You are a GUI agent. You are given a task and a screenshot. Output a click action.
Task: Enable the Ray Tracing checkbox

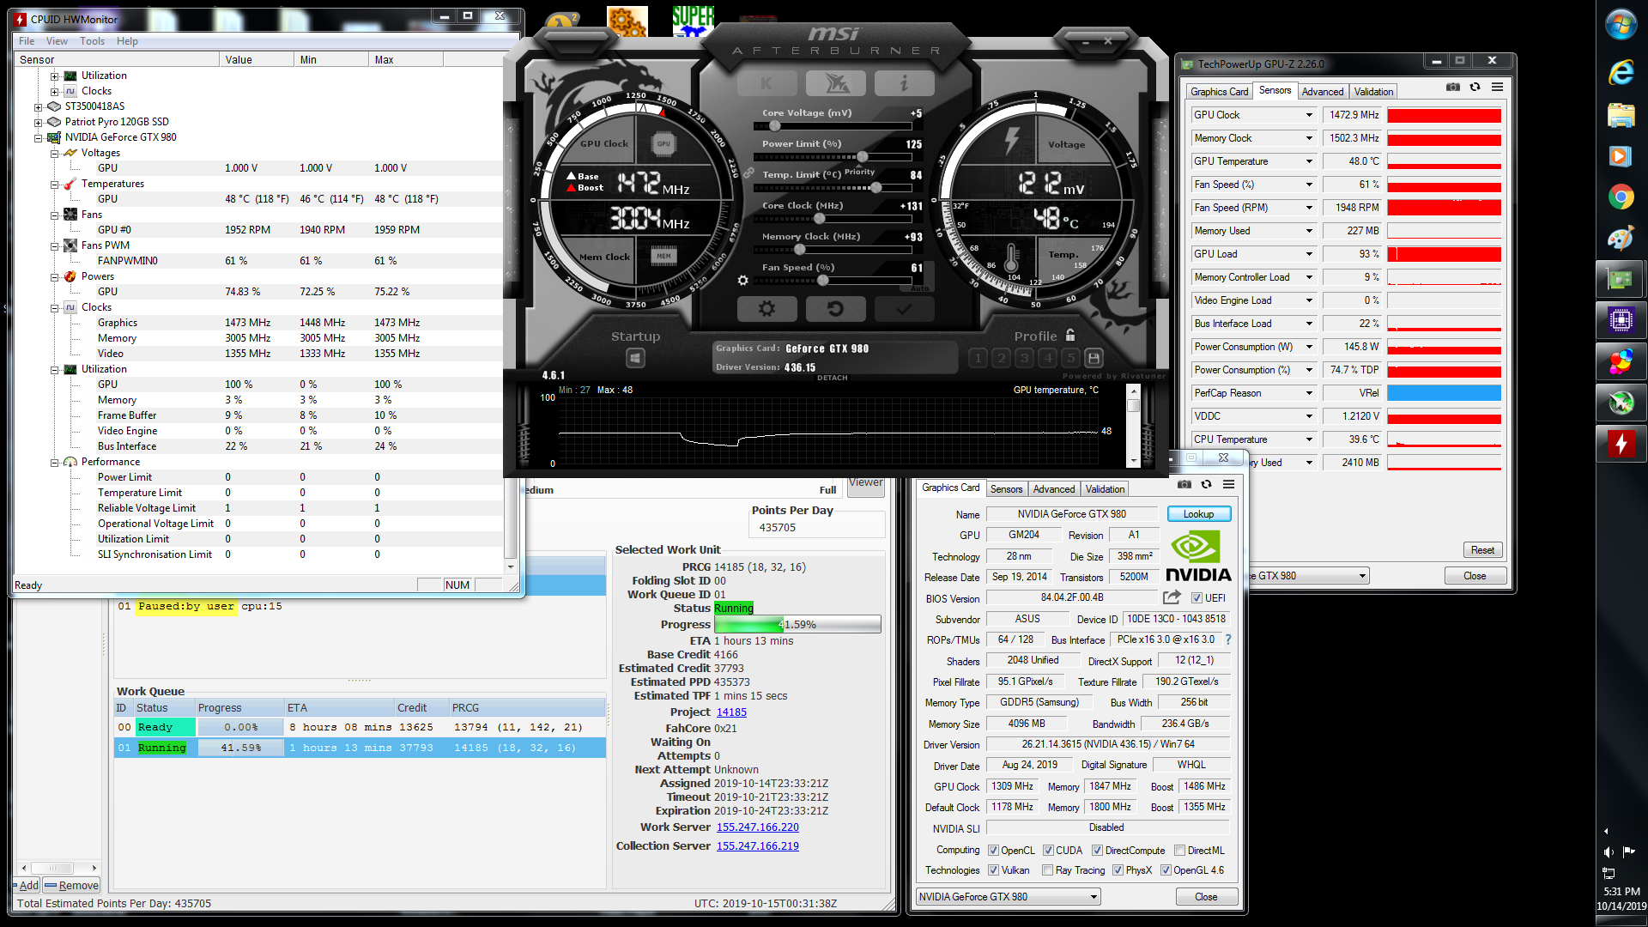pos(1047,870)
